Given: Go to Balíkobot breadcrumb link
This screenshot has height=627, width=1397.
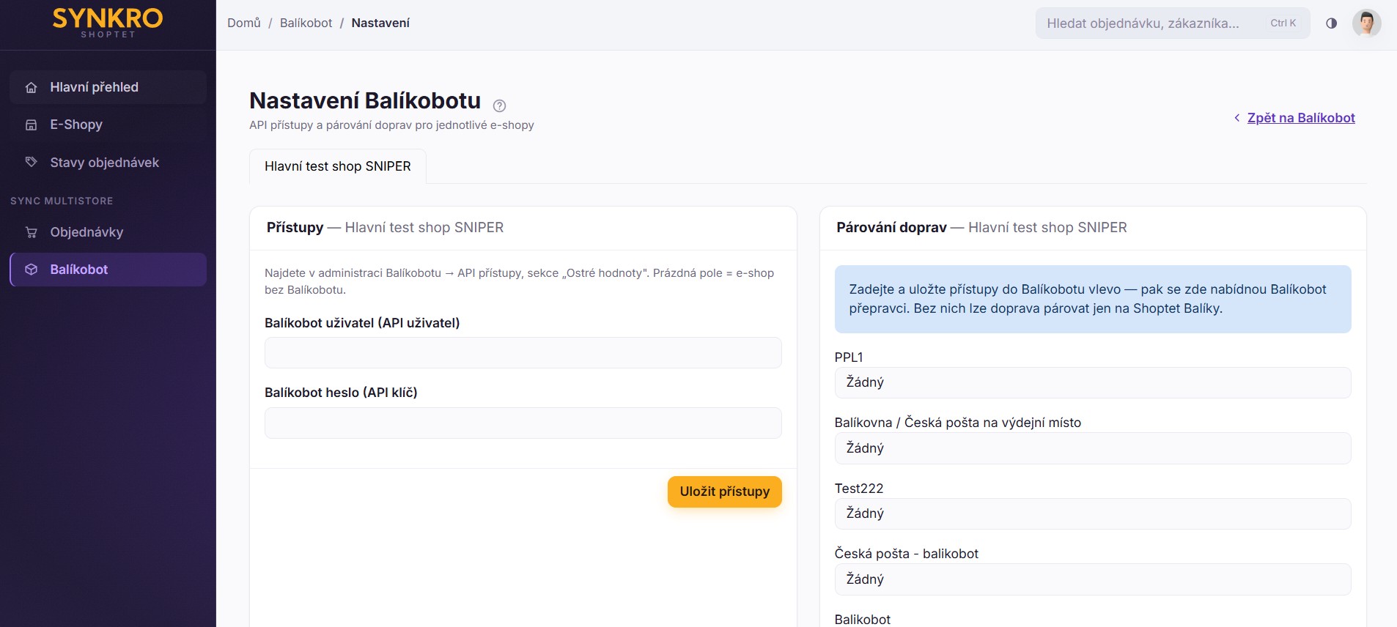Looking at the screenshot, I should (x=306, y=23).
